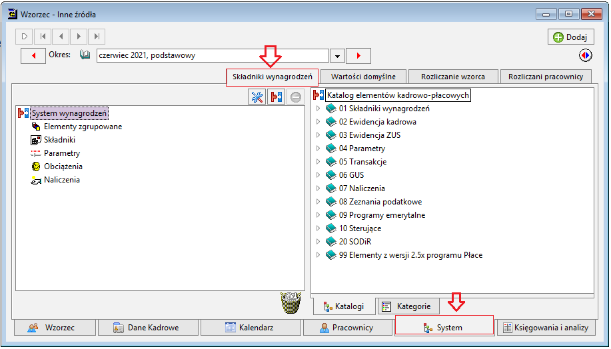Click the tree structure icon next to the tools icon
This screenshot has height=349, width=611.
pyautogui.click(x=277, y=97)
